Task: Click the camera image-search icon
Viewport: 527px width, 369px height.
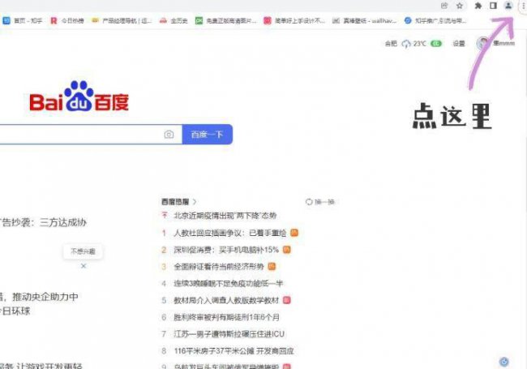Action: 169,135
